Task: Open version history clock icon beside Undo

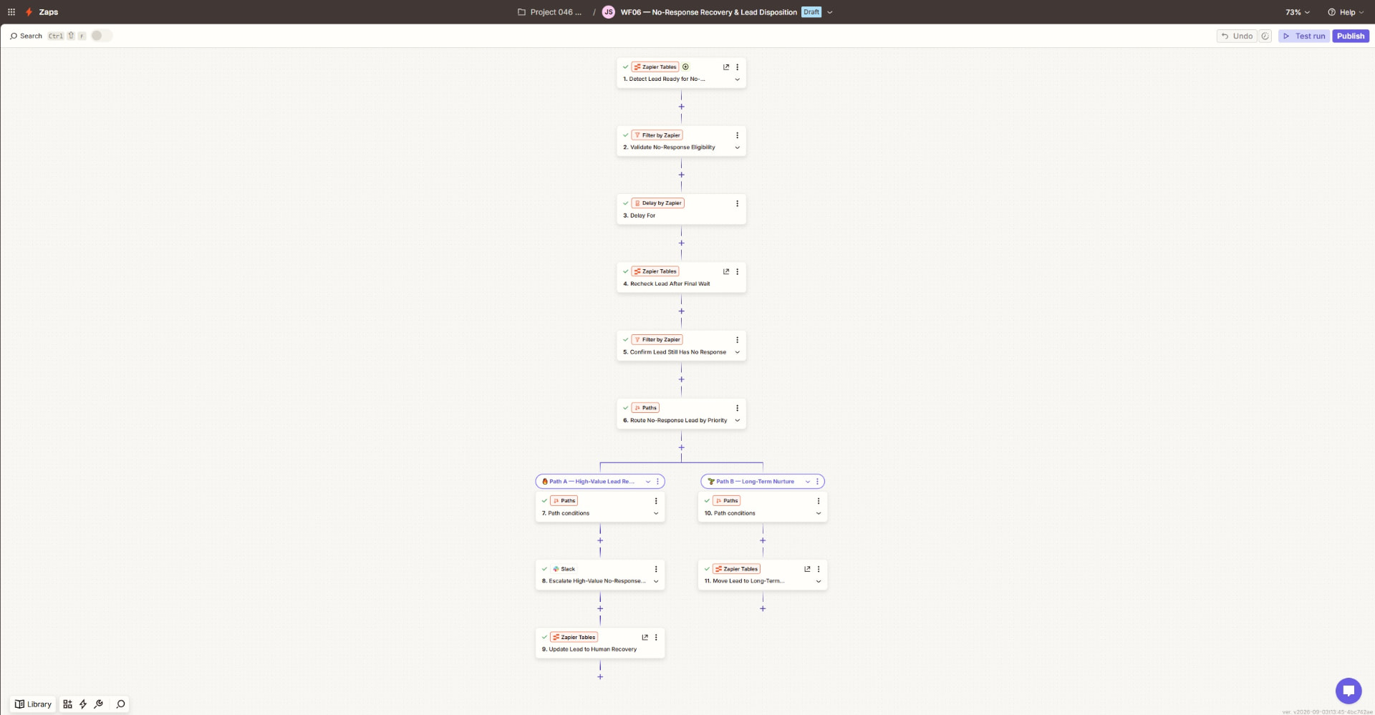Action: point(1265,36)
